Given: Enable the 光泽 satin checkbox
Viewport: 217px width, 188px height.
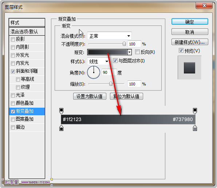Looking at the screenshot, I should tap(13, 95).
